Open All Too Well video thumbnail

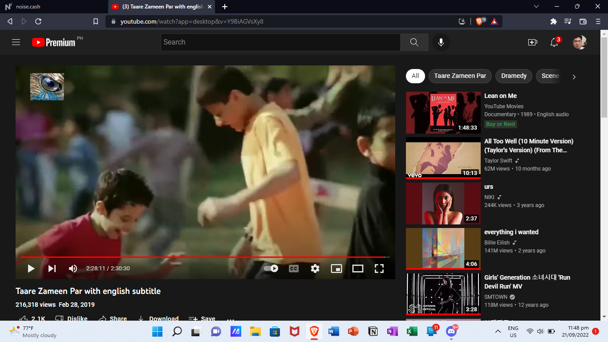point(443,158)
